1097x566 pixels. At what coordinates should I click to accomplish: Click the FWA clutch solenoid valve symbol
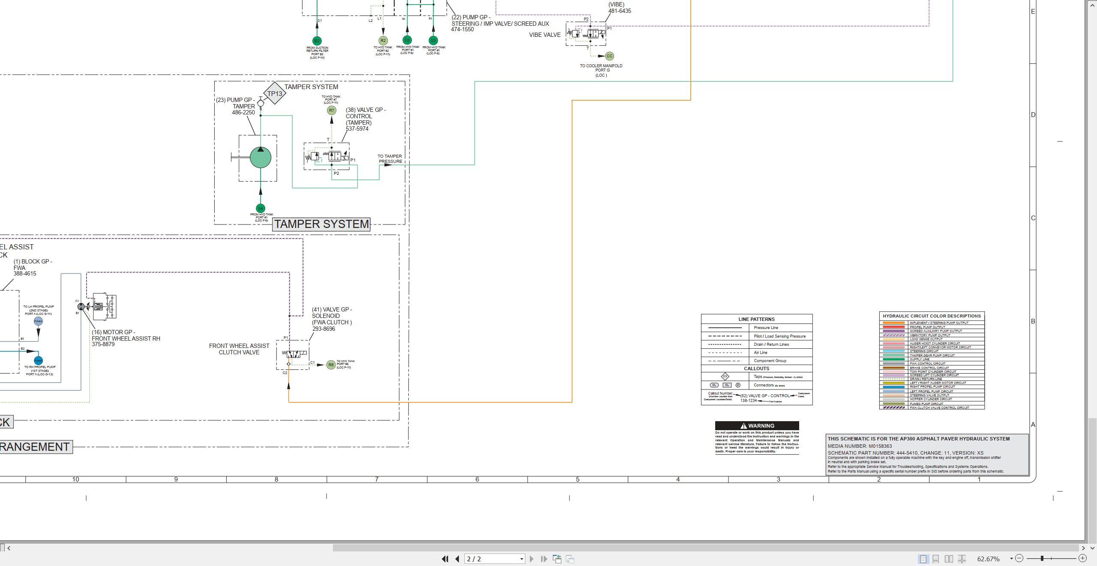point(293,355)
